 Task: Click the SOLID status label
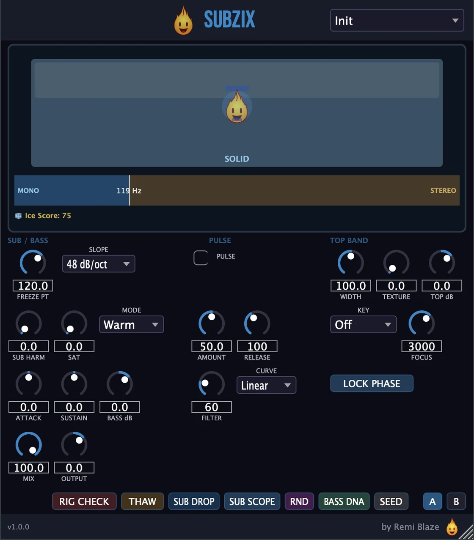click(237, 159)
